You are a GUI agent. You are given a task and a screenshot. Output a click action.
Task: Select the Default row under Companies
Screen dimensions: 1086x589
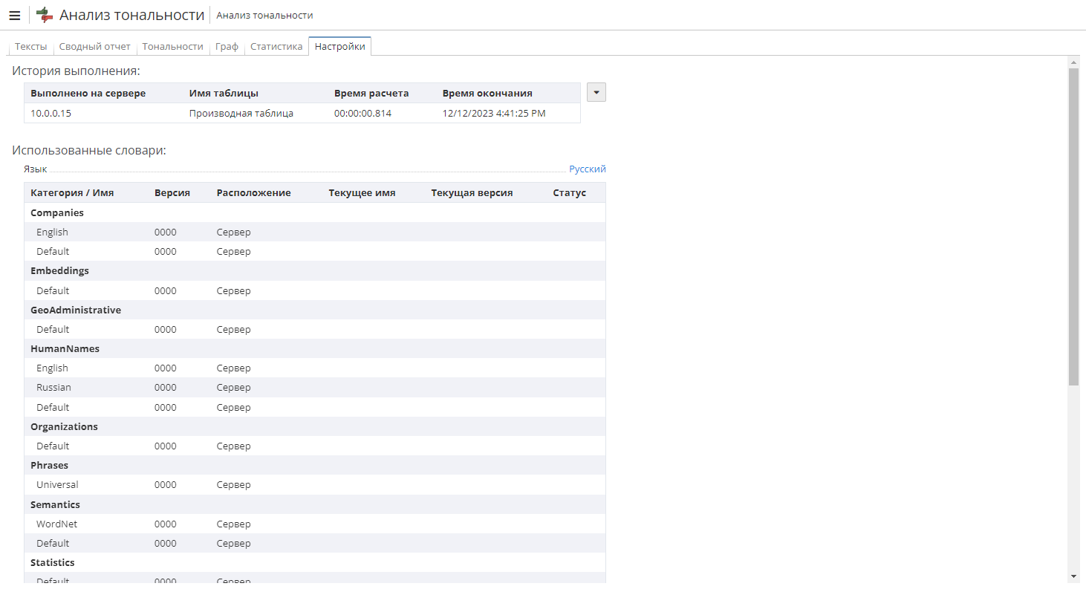click(315, 252)
